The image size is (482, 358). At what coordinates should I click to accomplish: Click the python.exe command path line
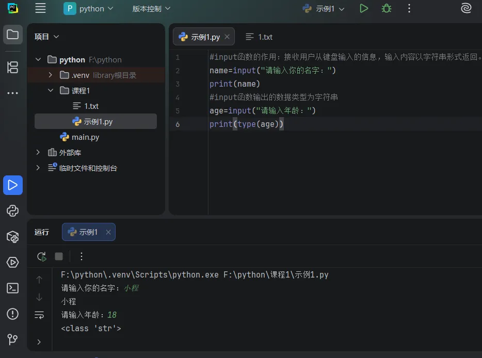195,275
